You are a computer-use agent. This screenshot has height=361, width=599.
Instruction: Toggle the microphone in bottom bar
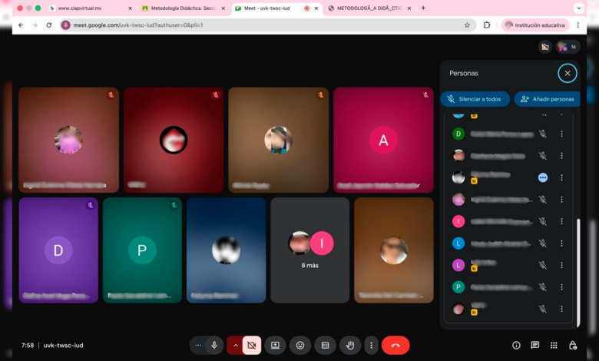[x=214, y=346]
